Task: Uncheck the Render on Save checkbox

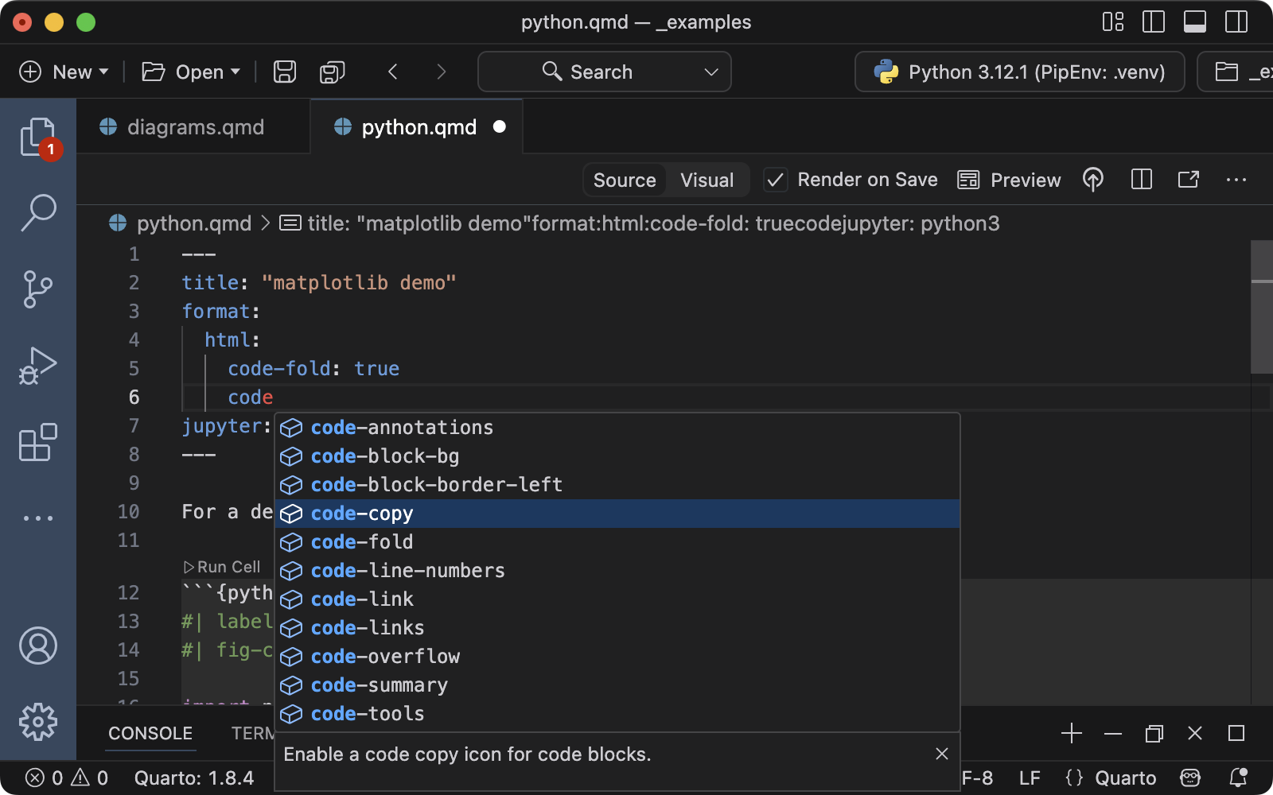Action: [775, 180]
